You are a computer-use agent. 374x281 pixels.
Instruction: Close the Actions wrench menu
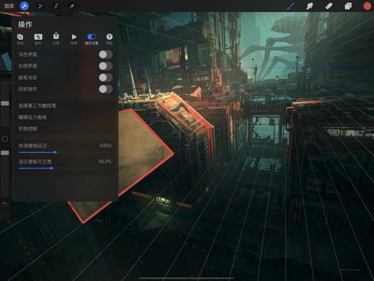tap(24, 6)
